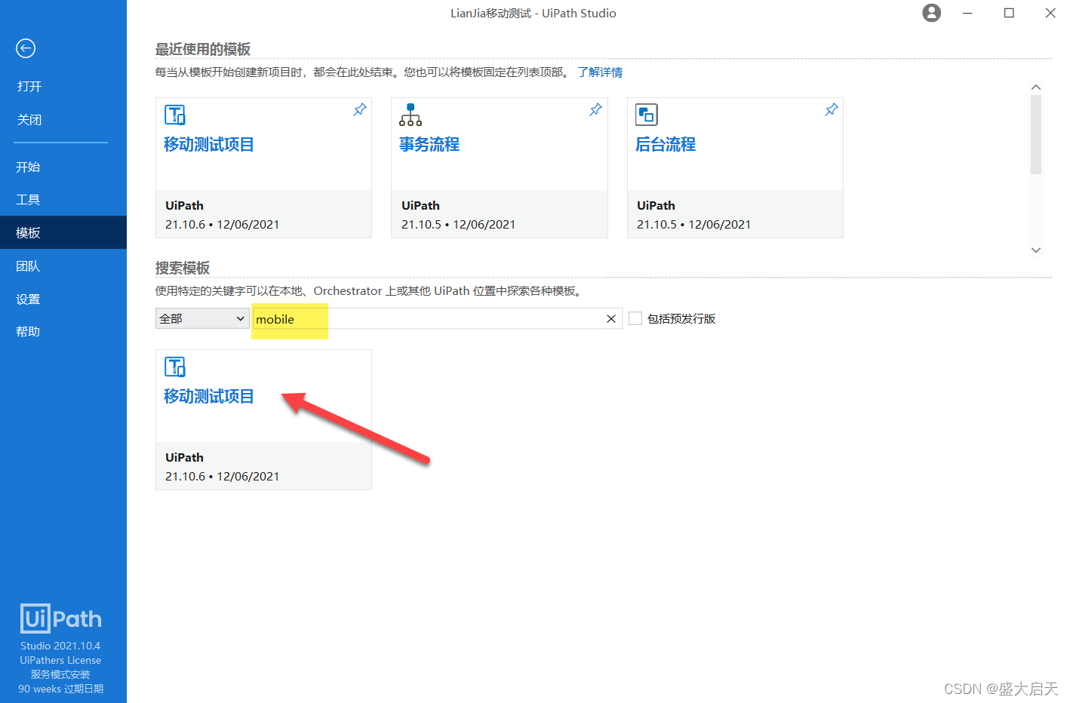Open the 后台流程 template title
This screenshot has width=1070, height=703.
click(x=666, y=144)
